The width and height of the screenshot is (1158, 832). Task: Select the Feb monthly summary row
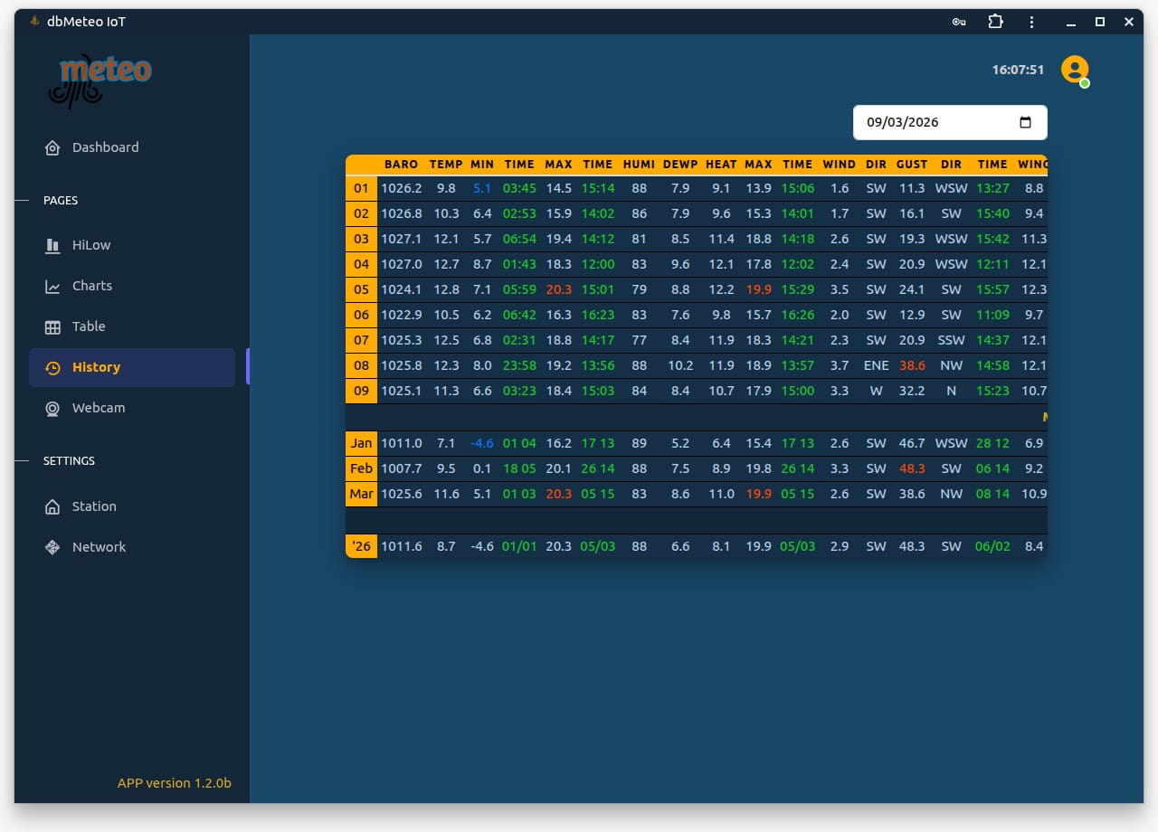pos(361,468)
